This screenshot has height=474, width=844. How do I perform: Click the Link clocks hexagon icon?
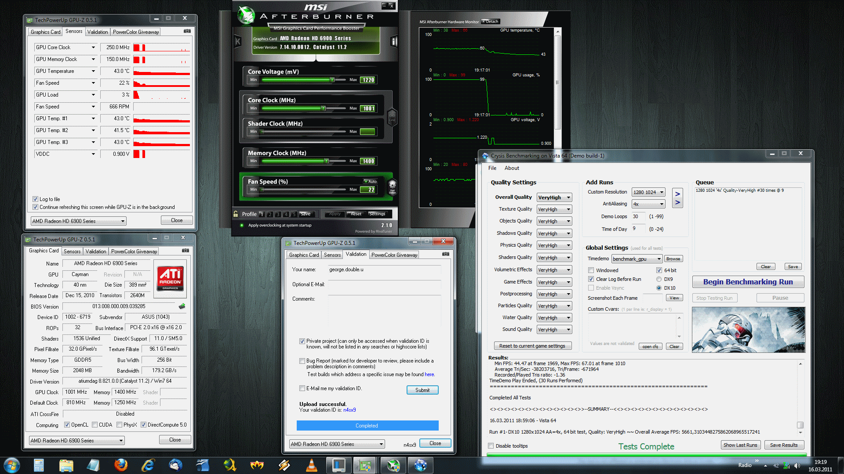click(392, 118)
